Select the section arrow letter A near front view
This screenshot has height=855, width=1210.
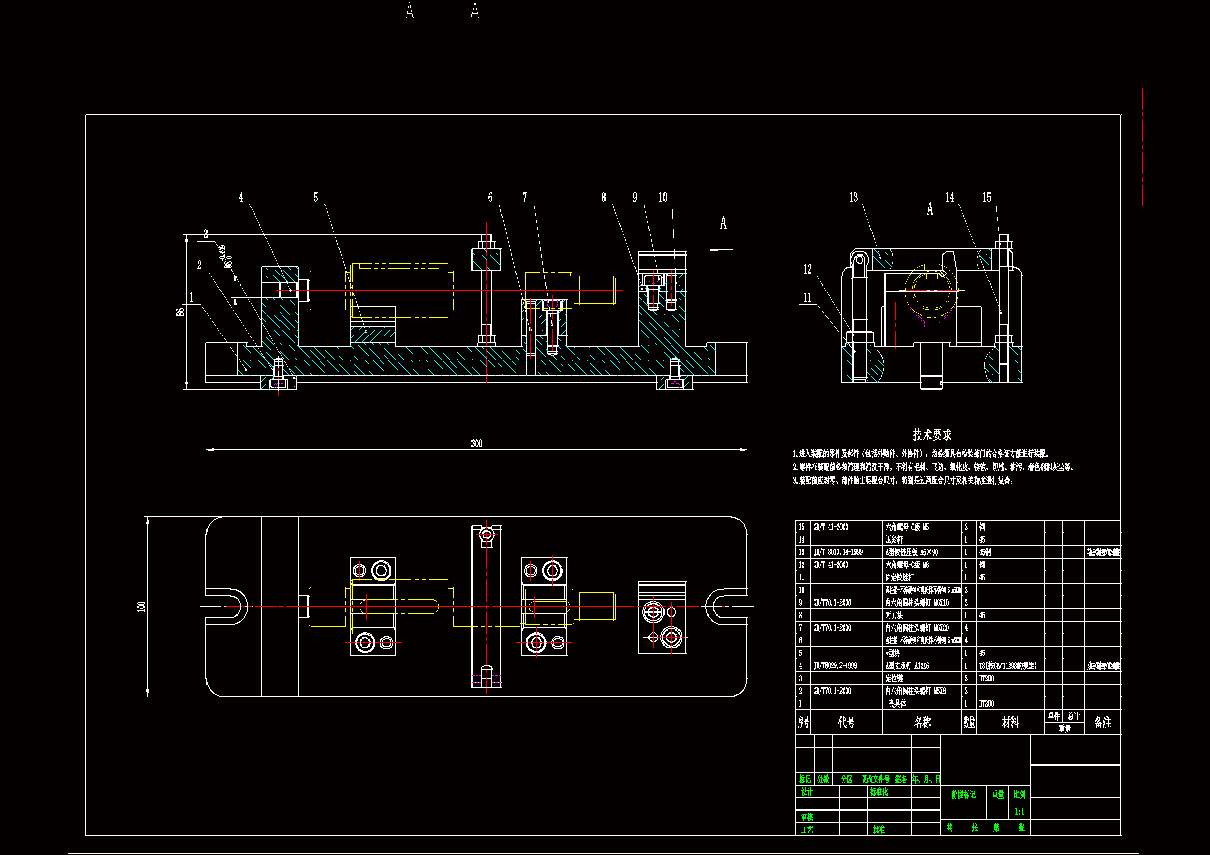click(x=723, y=223)
